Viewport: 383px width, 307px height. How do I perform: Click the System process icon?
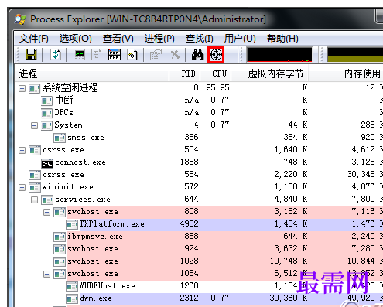click(47, 125)
